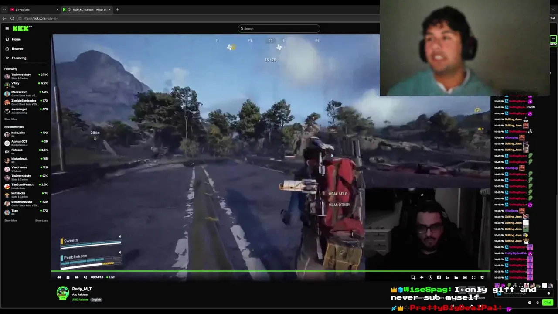This screenshot has height=314, width=558.
Task: Click the English language tag
Action: (x=96, y=300)
